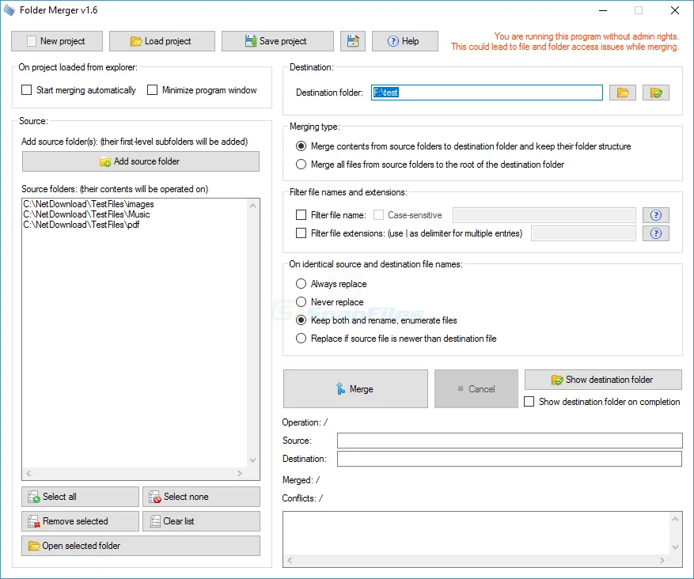This screenshot has width=694, height=579.
Task: Open help for Filter file extensions
Action: (x=655, y=233)
